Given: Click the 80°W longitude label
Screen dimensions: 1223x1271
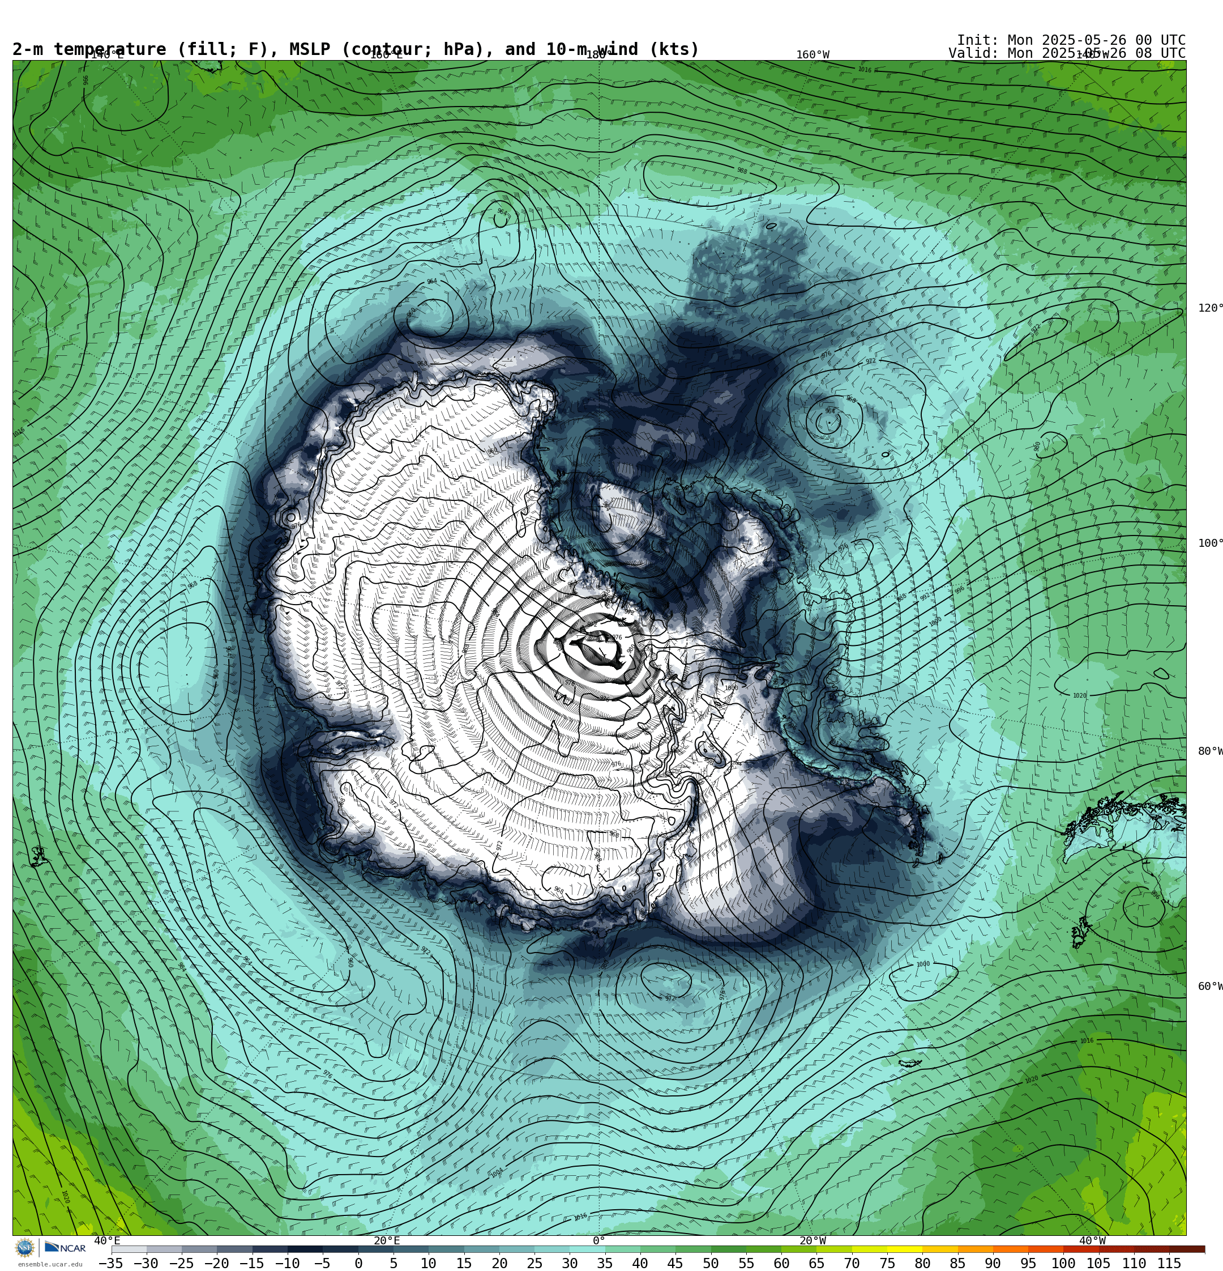Looking at the screenshot, I should (1210, 751).
